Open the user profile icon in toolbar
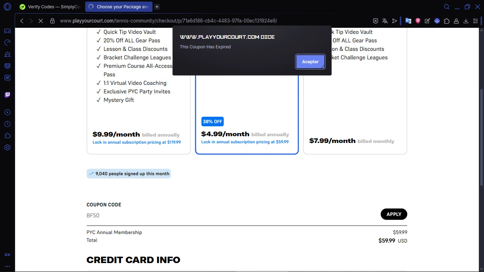Screen dimensions: 484x272 pos(456,21)
